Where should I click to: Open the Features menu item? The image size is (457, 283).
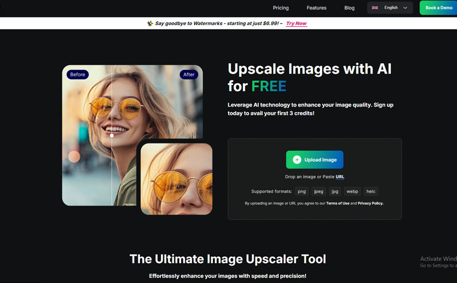(316, 8)
